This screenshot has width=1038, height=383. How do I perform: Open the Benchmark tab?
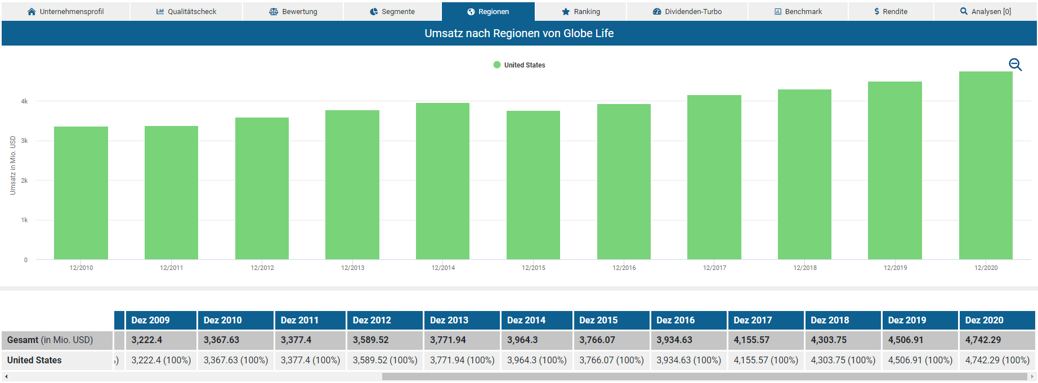pos(798,12)
